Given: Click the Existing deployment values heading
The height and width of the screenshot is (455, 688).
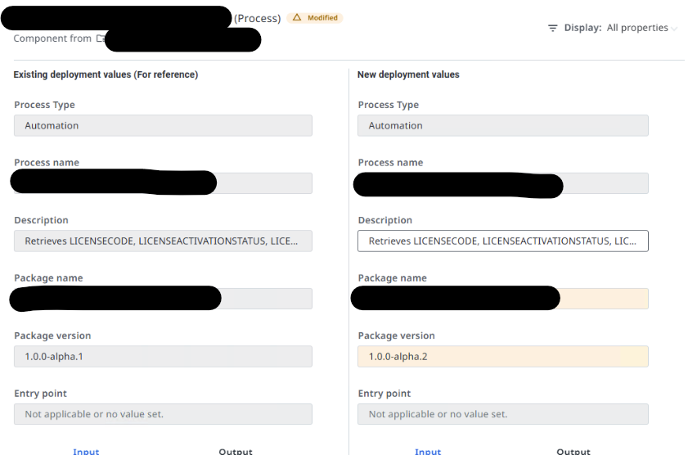Looking at the screenshot, I should pyautogui.click(x=106, y=74).
